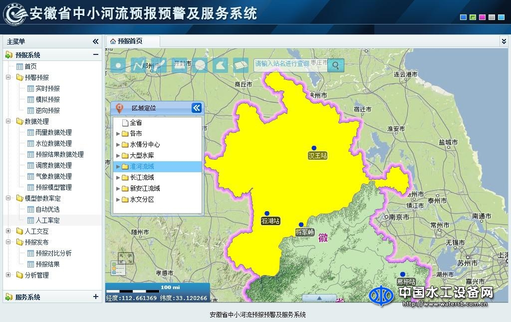
Task: Click the magenta color square in top right
Action: (x=482, y=16)
